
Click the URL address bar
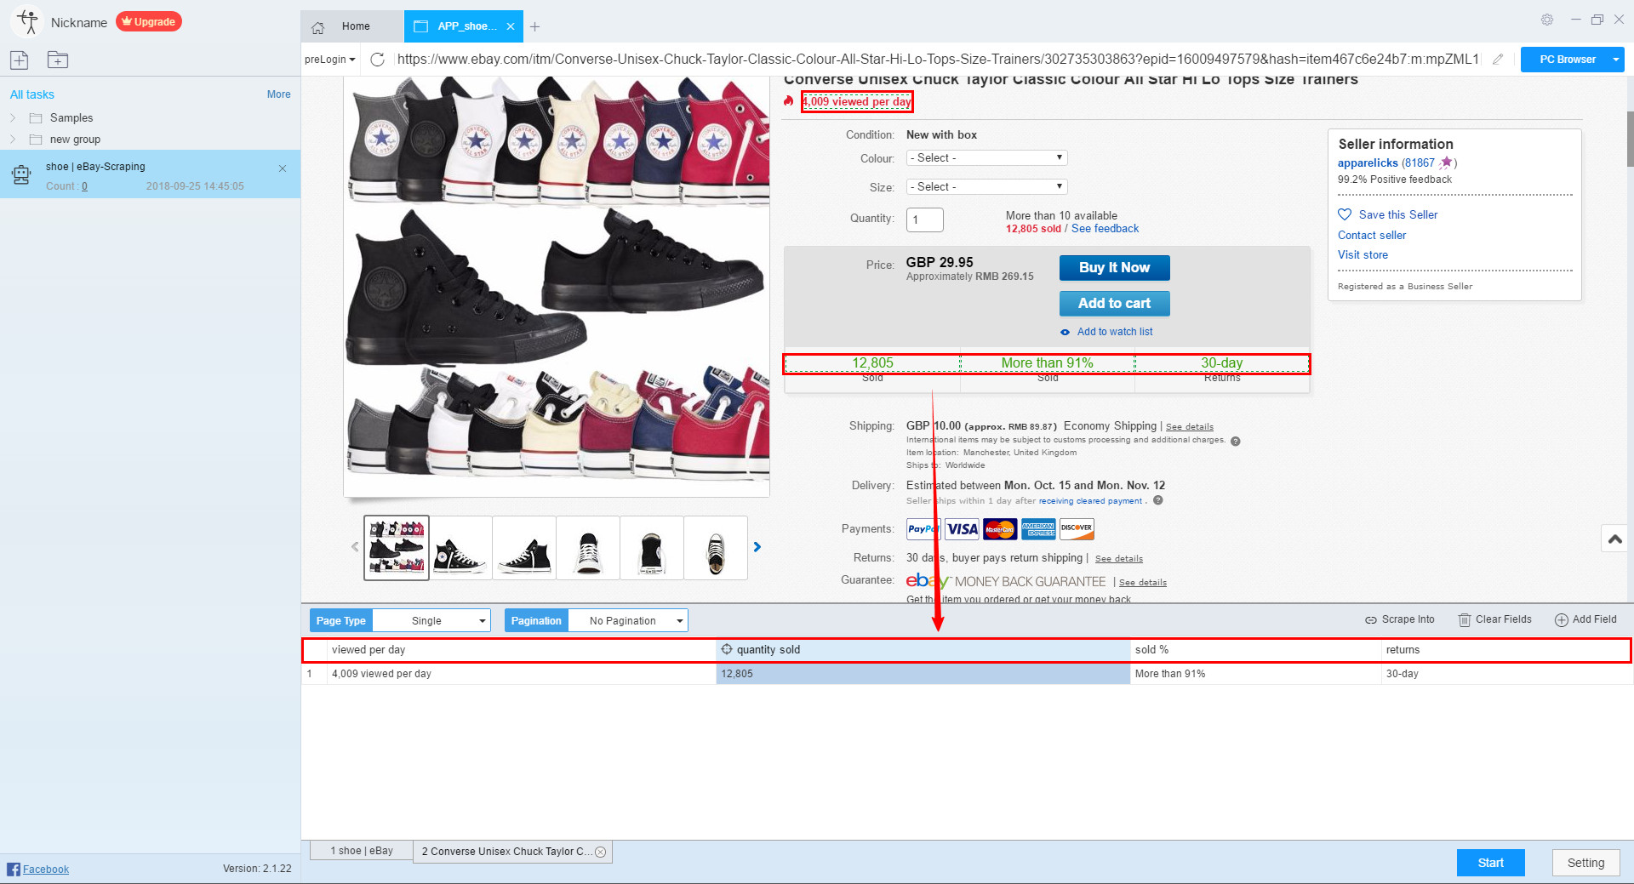(x=936, y=60)
